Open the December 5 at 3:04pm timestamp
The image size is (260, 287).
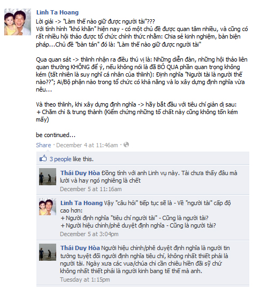(x=89, y=234)
